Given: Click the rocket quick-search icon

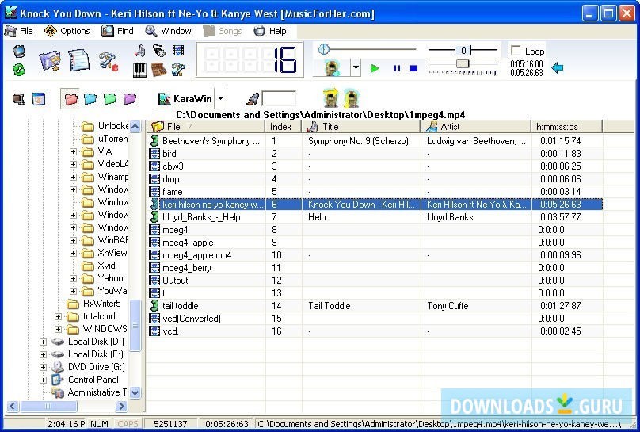Looking at the screenshot, I should tap(253, 99).
